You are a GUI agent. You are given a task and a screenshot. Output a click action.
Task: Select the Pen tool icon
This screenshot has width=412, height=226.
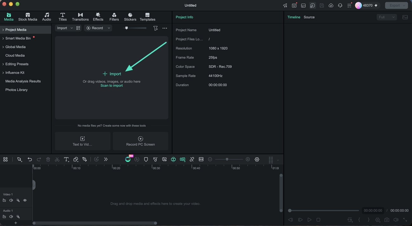click(85, 160)
